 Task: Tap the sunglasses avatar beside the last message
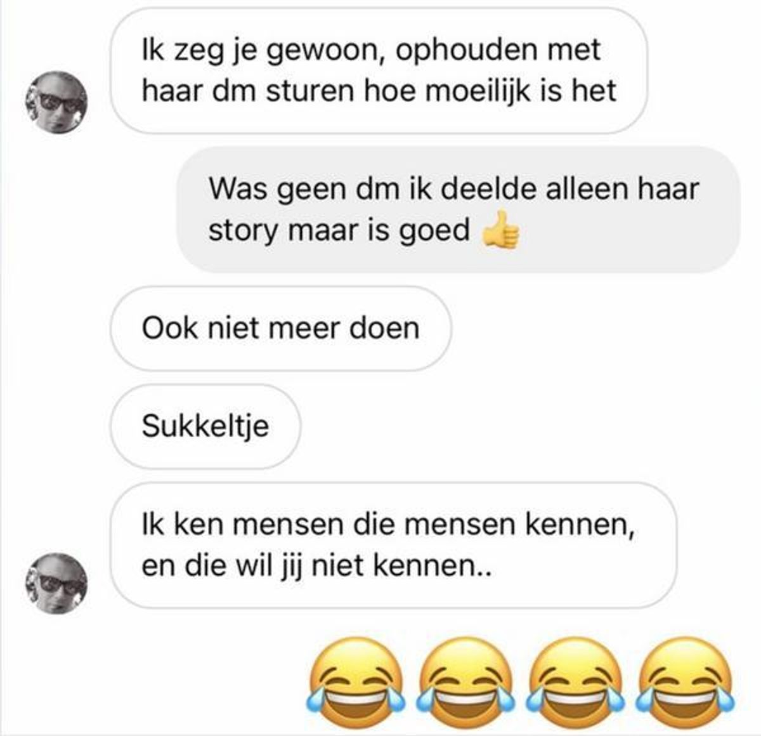point(56,583)
